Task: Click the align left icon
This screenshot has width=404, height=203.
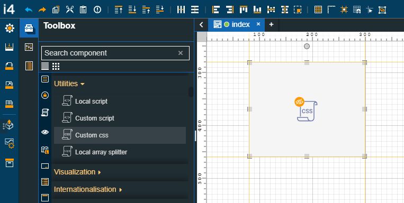Action: pos(216,10)
